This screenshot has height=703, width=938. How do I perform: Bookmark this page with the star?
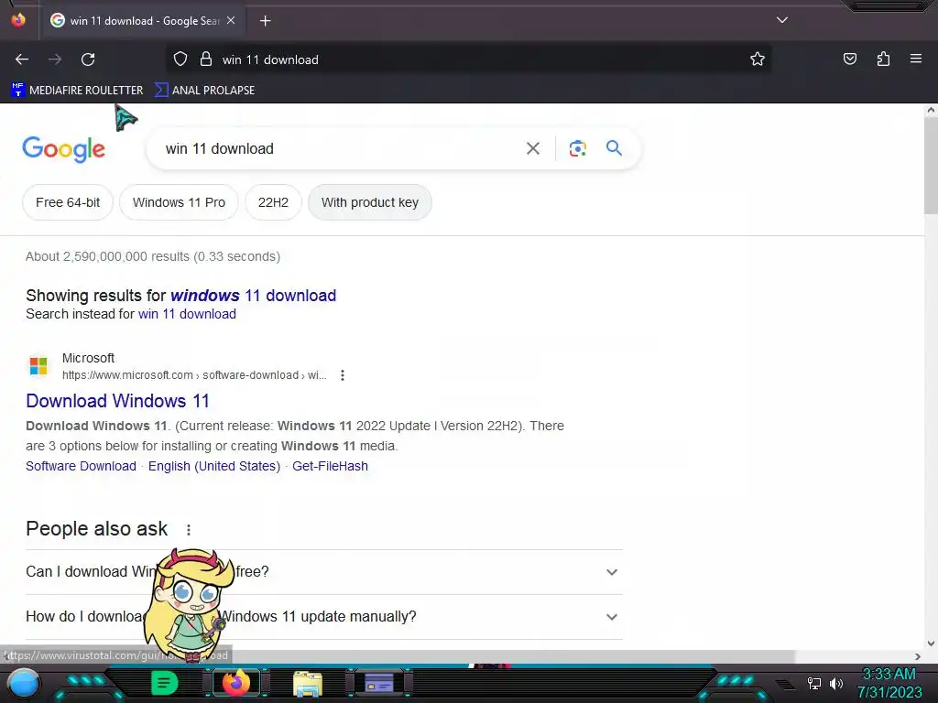click(x=758, y=59)
